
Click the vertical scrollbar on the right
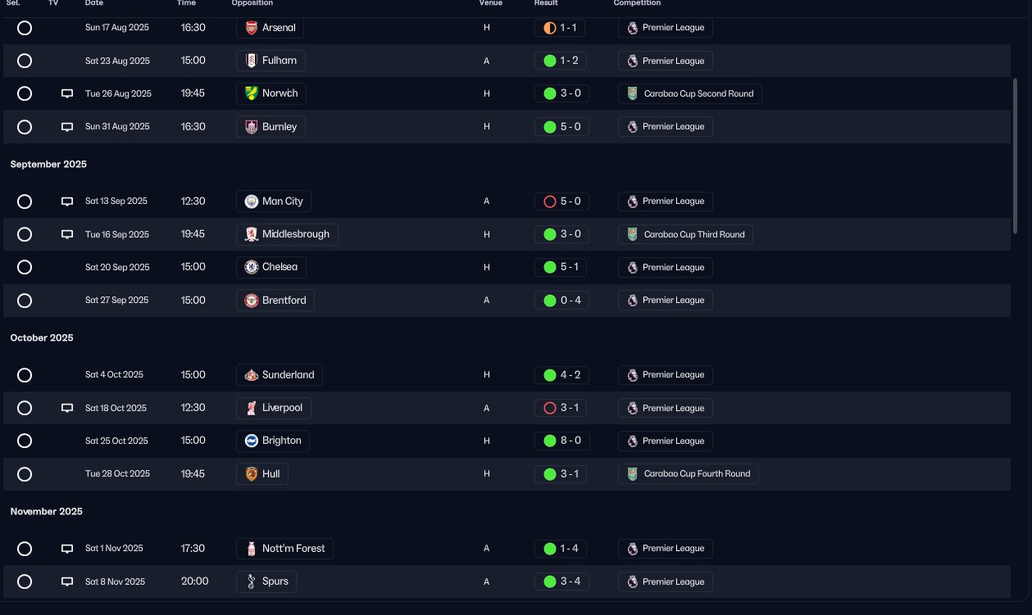(1015, 164)
